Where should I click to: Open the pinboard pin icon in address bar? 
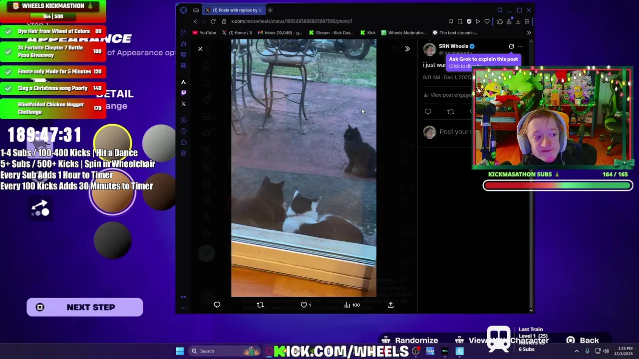click(x=451, y=21)
